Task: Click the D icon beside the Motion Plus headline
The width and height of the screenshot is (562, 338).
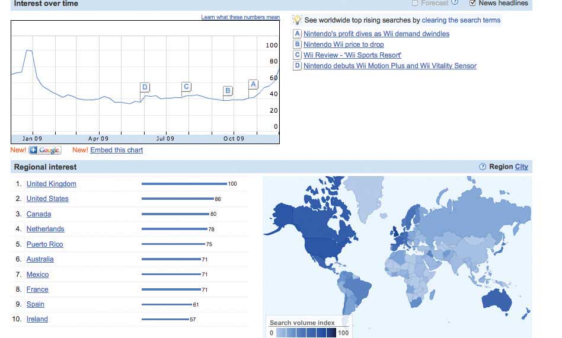Action: tap(297, 66)
